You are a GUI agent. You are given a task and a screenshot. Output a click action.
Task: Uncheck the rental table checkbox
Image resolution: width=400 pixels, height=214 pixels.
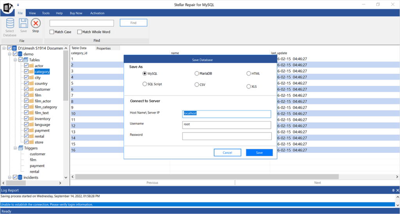26,136
